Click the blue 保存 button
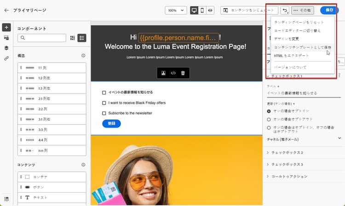This screenshot has height=206, width=345. 329,10
